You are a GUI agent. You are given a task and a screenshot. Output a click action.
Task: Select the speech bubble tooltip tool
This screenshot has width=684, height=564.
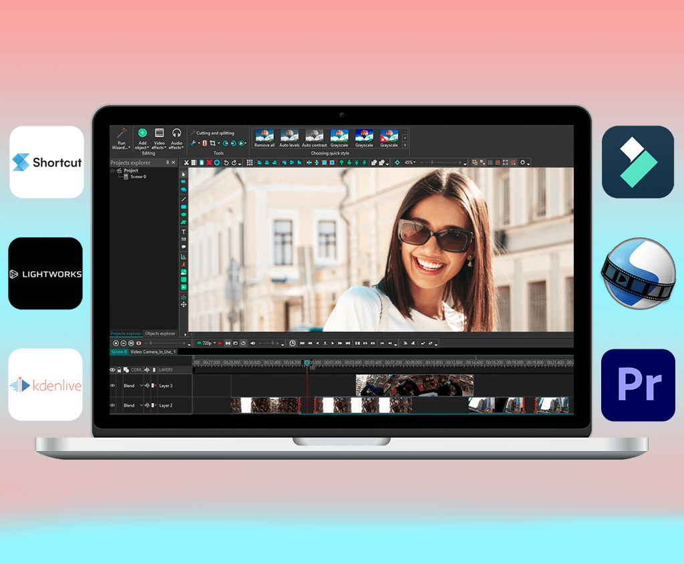(183, 247)
